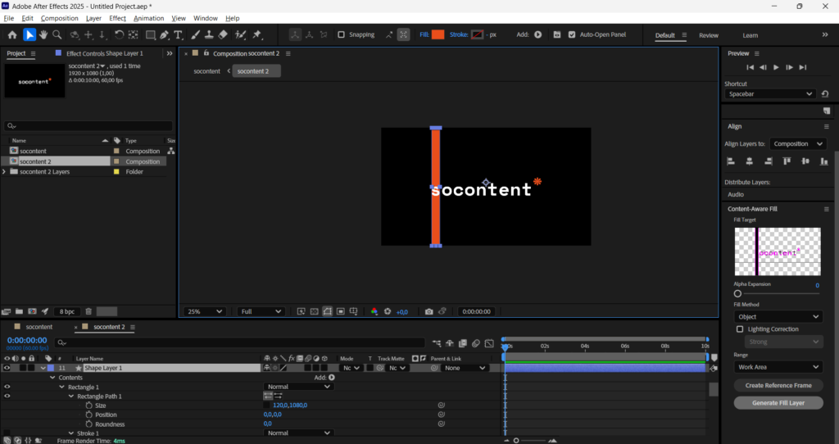Viewport: 839px width, 444px height.
Task: Toggle the Size property stopwatch
Action: (88, 405)
